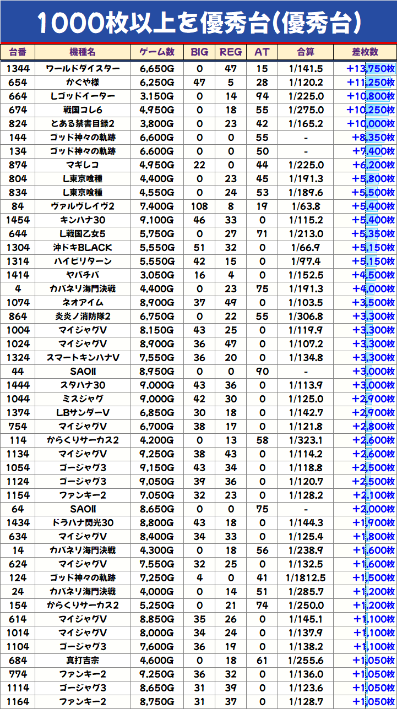This screenshot has height=709, width=397.
Task: Select machine name ヴァルヴレイヴ2
Action: pyautogui.click(x=83, y=206)
